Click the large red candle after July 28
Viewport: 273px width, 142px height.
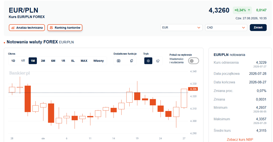pos(28,99)
